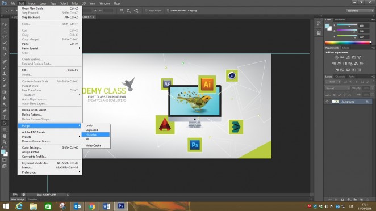Open Word from the Windows taskbar
The height and width of the screenshot is (211, 376).
click(106, 206)
